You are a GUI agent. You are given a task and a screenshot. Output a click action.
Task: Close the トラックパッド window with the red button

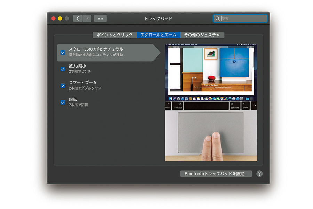pos(54,18)
